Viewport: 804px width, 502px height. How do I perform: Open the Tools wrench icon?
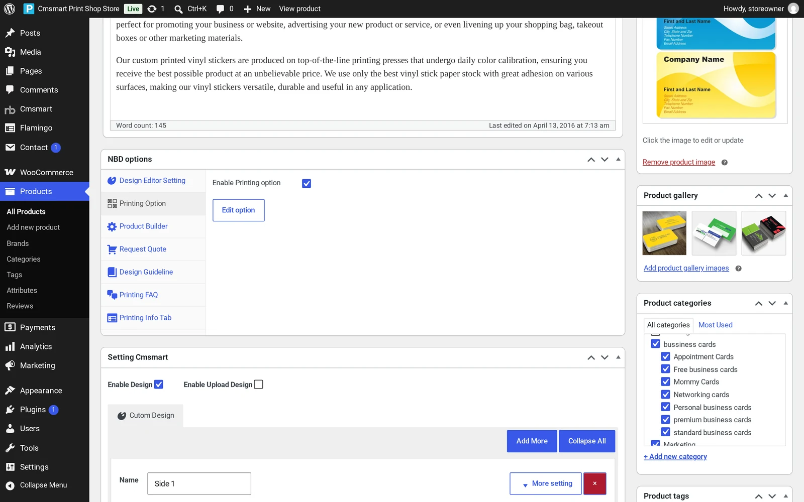pyautogui.click(x=10, y=448)
